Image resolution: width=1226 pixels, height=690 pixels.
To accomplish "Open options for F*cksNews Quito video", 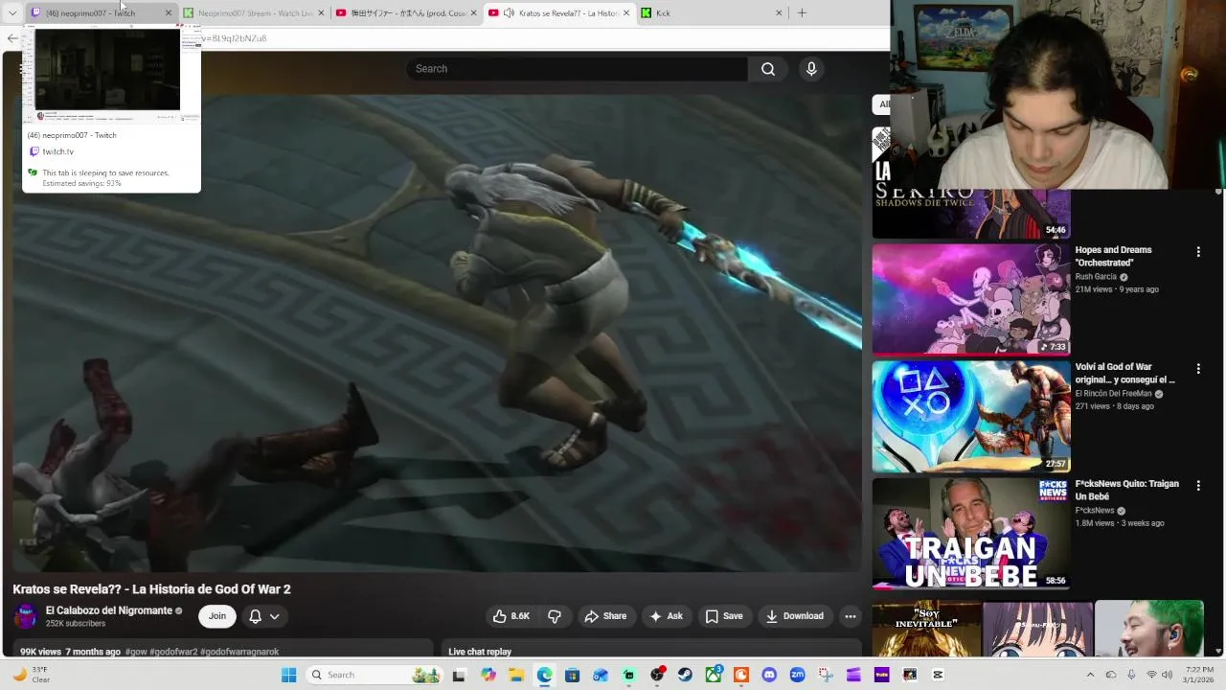I will click(1197, 486).
